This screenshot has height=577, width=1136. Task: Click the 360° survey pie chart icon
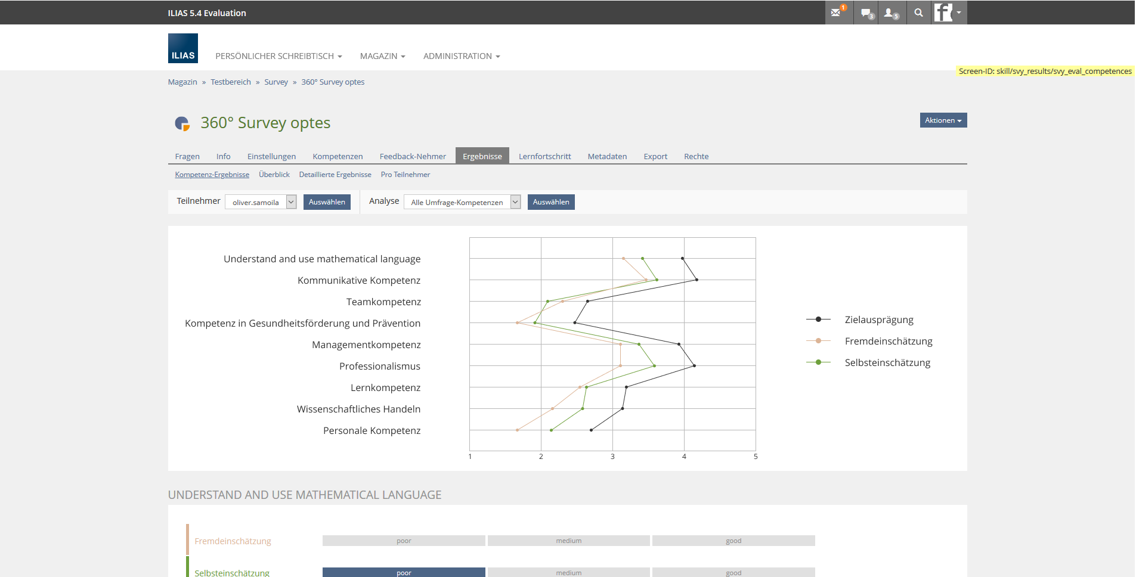click(x=182, y=123)
